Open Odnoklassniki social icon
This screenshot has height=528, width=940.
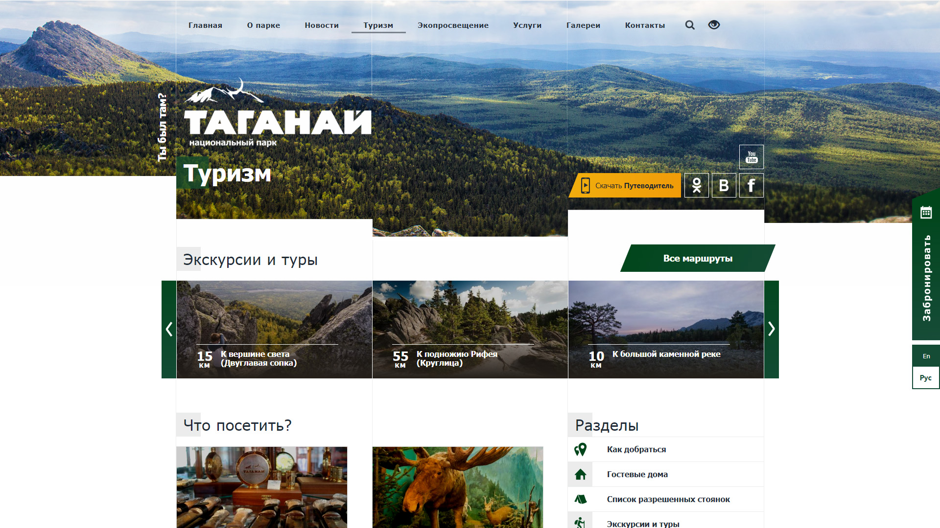tap(696, 185)
